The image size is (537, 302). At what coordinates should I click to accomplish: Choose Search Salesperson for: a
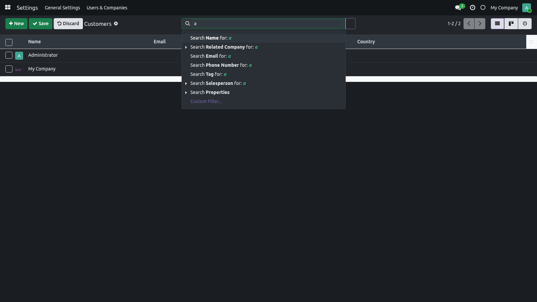point(263,83)
